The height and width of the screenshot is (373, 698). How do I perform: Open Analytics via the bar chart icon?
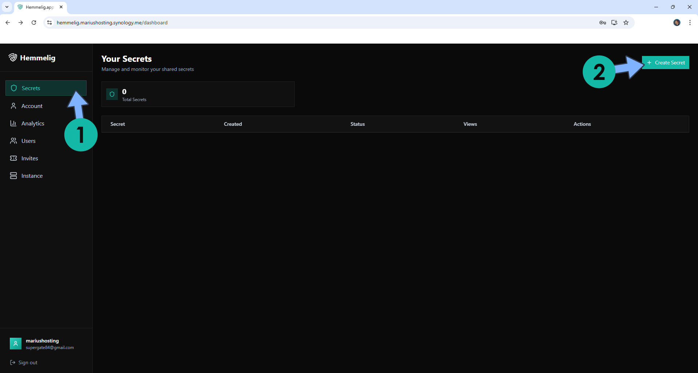tap(13, 123)
